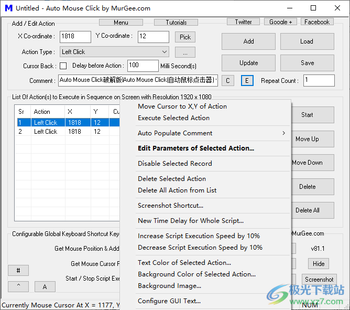Open the Action Type dropdown
The image size is (350, 310).
[114, 52]
